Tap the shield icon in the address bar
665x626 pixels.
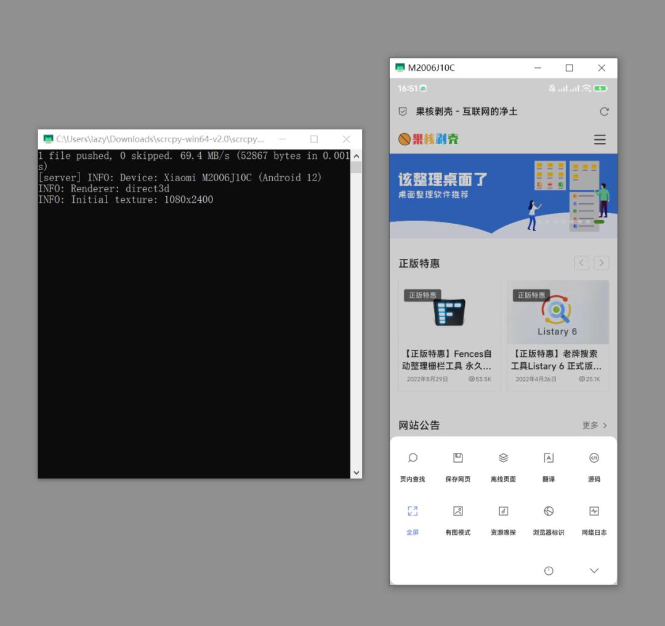[x=402, y=112]
